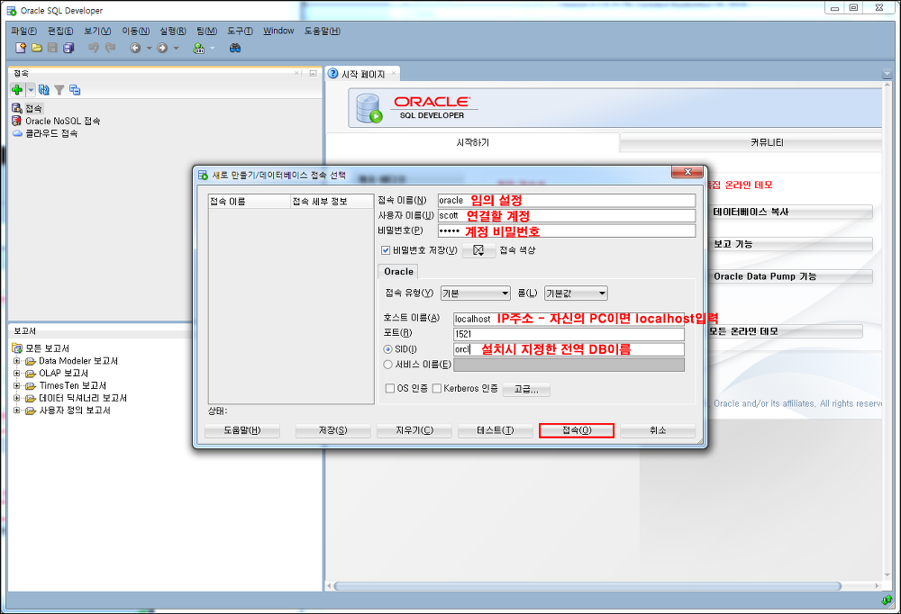
Task: Click the Oracle tab in the connection dialog
Action: (x=398, y=272)
